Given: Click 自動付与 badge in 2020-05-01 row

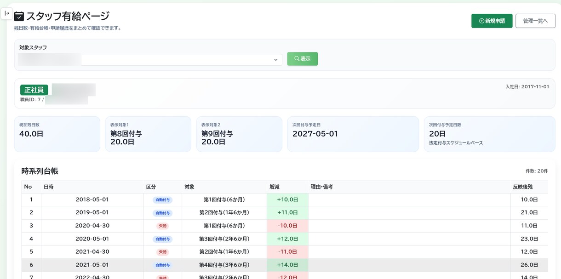Looking at the screenshot, I should pyautogui.click(x=163, y=239).
